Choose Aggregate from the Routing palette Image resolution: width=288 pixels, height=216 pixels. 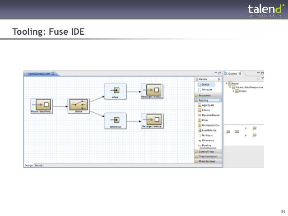tap(206, 105)
